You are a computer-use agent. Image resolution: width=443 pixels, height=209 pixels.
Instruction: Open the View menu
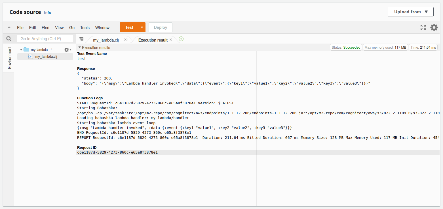[x=59, y=28]
